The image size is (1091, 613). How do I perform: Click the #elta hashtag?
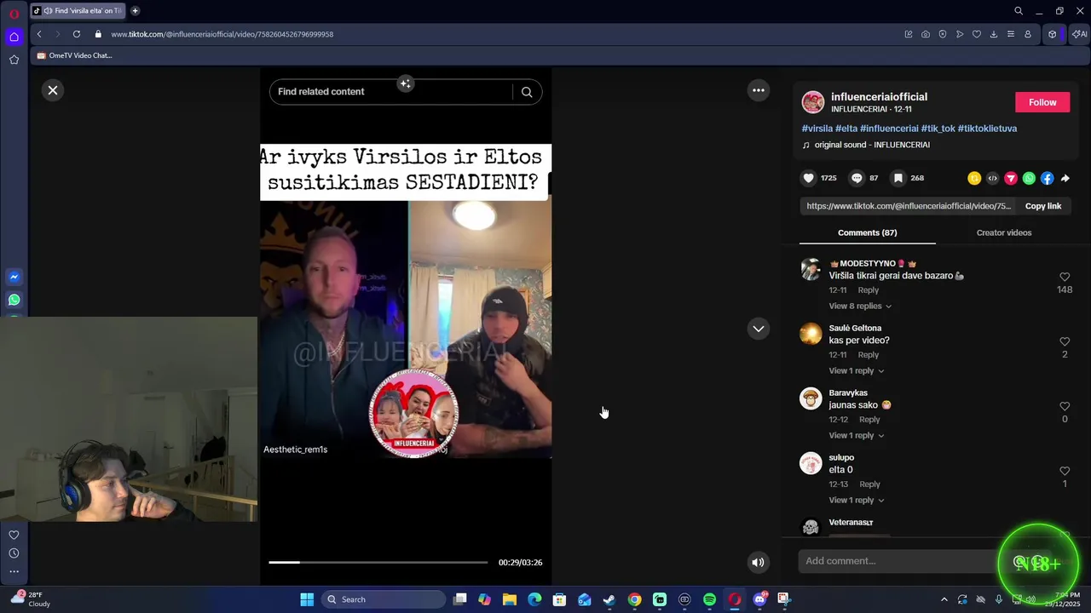[x=846, y=129]
